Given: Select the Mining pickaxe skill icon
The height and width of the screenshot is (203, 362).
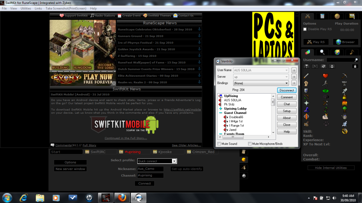Looking at the screenshot, I should click(344, 76).
